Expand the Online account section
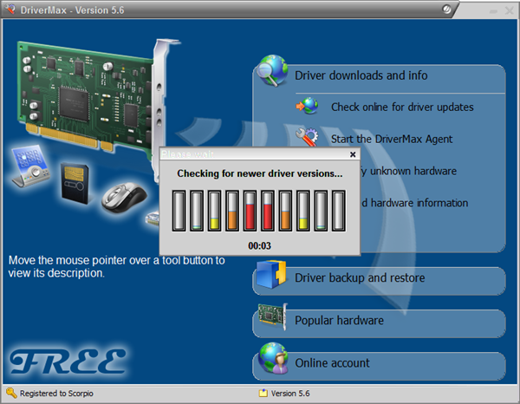 click(332, 363)
